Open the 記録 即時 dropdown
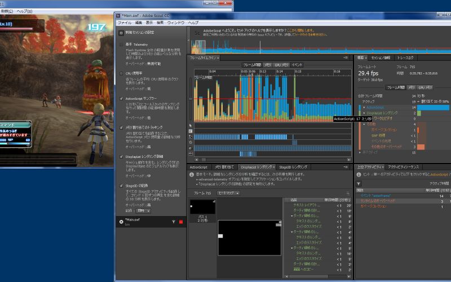The width and height of the screenshot is (451, 282). 143,210
